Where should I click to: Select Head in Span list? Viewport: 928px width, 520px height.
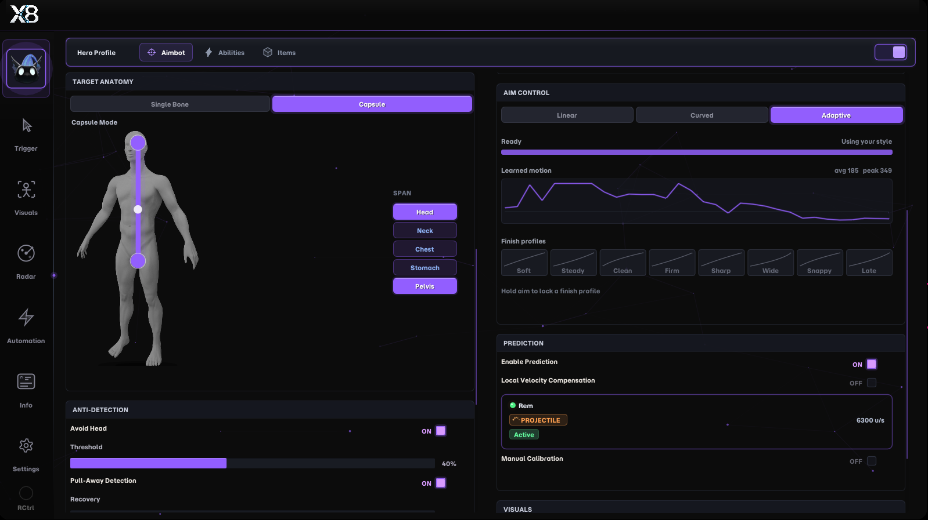425,212
